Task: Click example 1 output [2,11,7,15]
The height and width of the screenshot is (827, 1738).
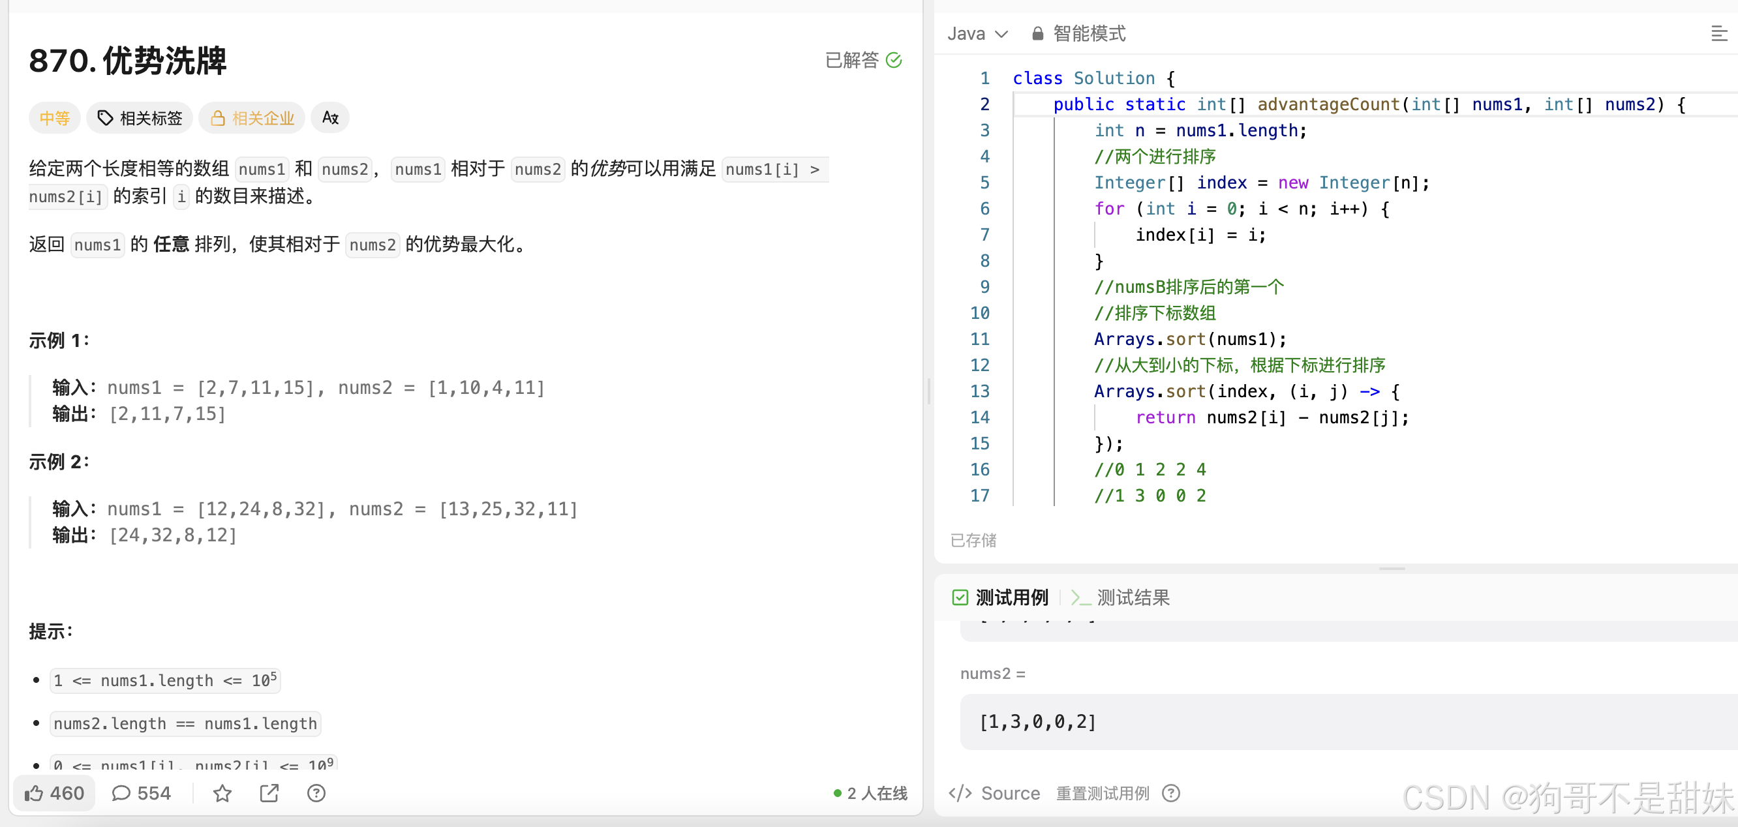Action: tap(167, 414)
